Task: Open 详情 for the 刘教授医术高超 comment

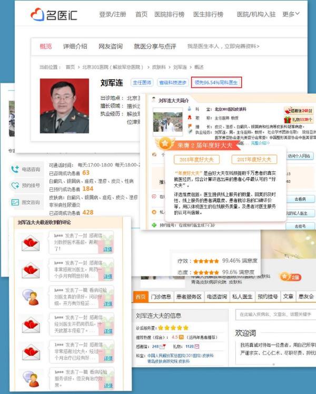Action: point(108,249)
